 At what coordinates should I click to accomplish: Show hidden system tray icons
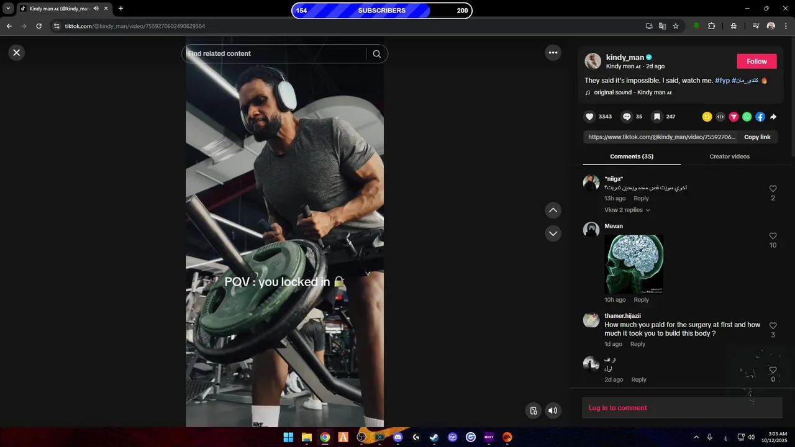tap(696, 437)
